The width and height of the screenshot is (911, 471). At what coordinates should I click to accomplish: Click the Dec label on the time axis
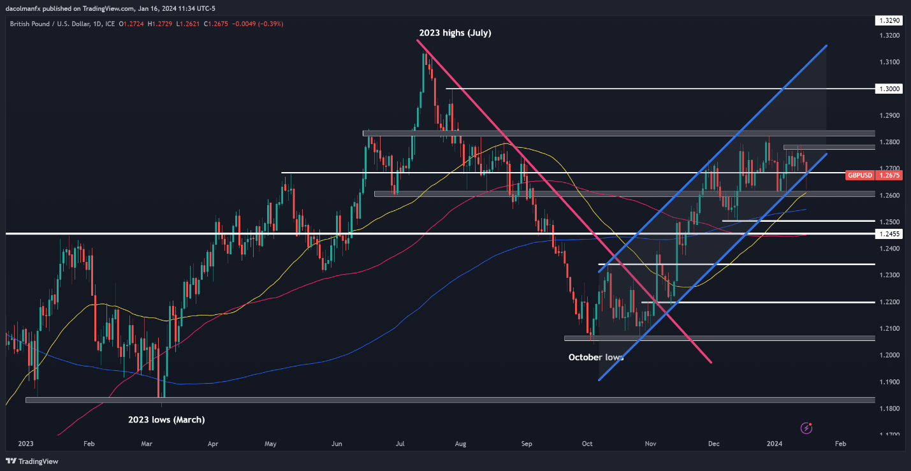(x=713, y=442)
